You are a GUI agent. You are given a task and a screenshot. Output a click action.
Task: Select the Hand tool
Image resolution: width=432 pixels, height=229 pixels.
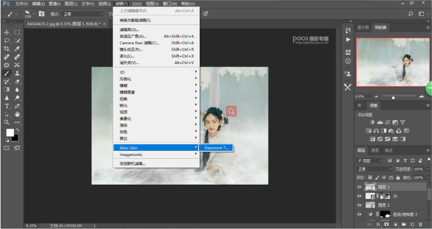click(17, 114)
